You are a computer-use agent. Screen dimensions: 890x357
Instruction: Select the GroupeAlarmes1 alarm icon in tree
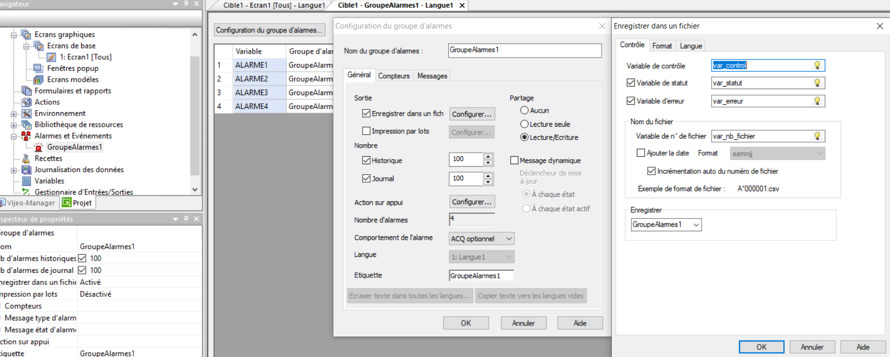pyautogui.click(x=39, y=147)
